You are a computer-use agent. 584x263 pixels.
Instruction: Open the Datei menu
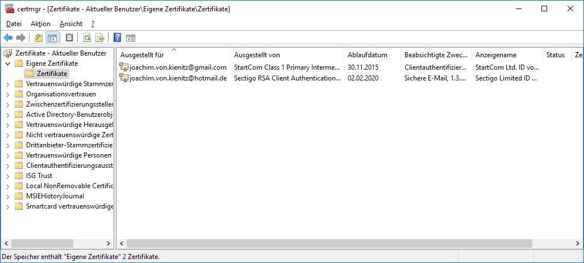coord(14,24)
